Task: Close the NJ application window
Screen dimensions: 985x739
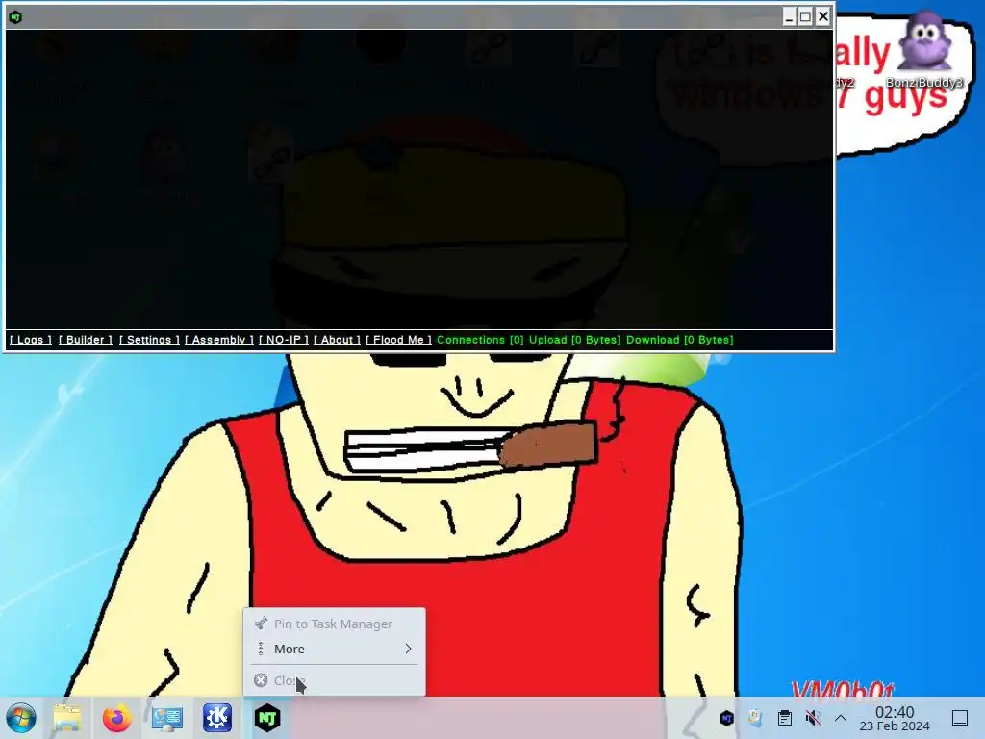Action: click(823, 17)
